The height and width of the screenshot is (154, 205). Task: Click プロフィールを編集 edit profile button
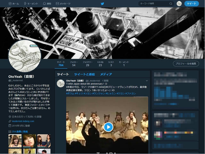tap(186, 64)
